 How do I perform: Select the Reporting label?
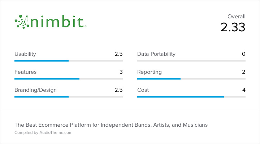[x=149, y=72]
